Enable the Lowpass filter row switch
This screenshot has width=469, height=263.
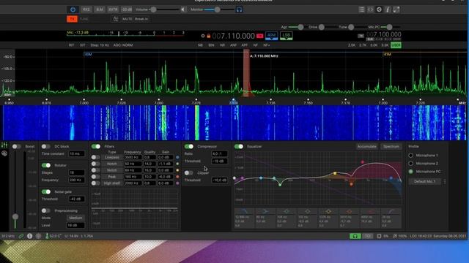95,157
